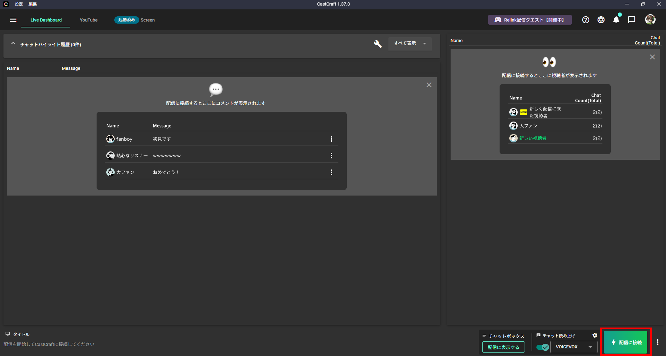Open the user profile avatar
The image size is (666, 356).
(650, 20)
